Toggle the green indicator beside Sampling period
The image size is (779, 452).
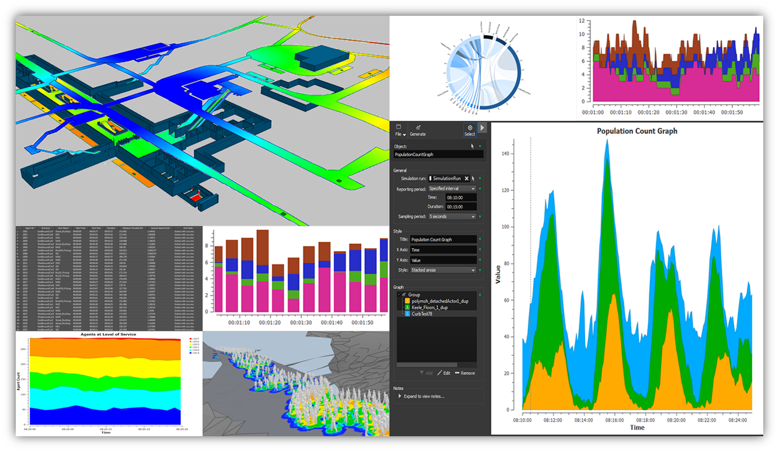point(480,216)
